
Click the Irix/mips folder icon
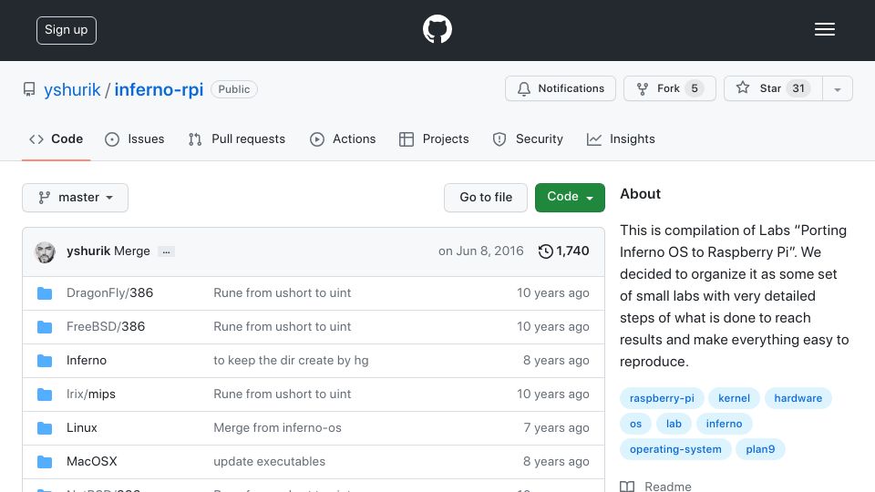pos(45,395)
